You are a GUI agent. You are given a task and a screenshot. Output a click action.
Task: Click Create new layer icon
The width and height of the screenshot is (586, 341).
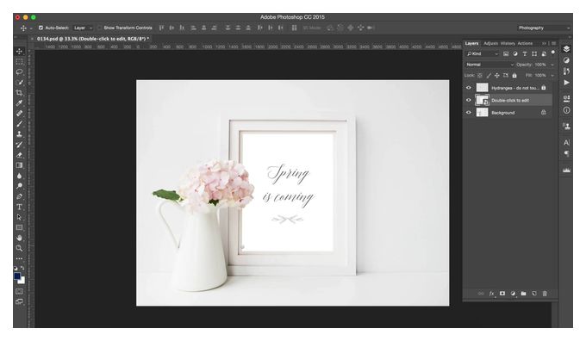(534, 294)
